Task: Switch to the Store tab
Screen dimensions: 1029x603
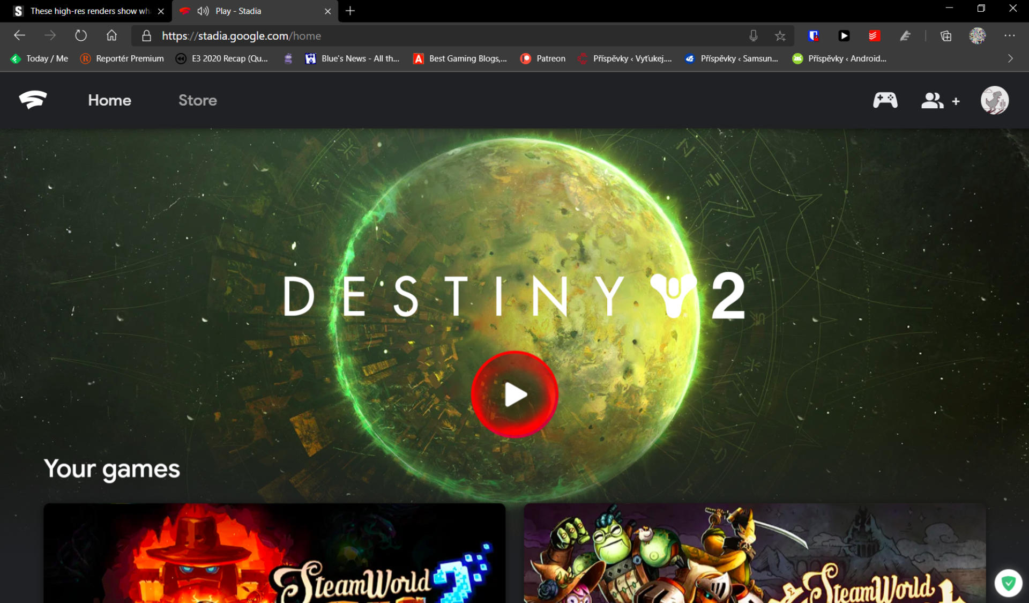Action: 197,100
